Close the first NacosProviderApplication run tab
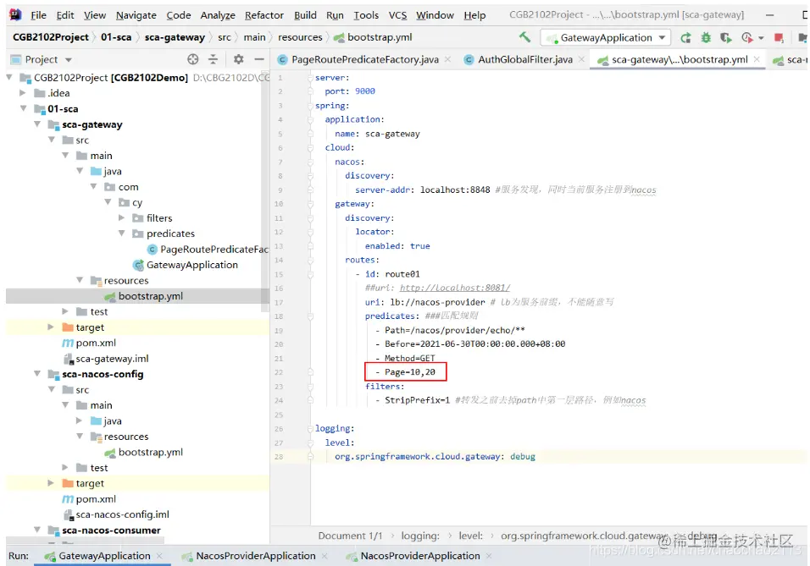 [x=325, y=556]
